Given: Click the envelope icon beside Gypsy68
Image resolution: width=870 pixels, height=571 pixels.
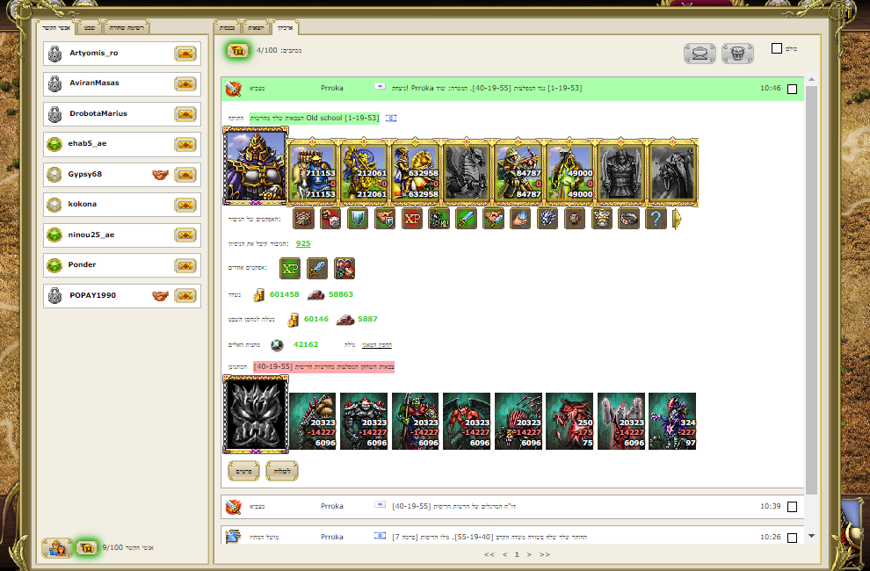Looking at the screenshot, I should [x=185, y=175].
